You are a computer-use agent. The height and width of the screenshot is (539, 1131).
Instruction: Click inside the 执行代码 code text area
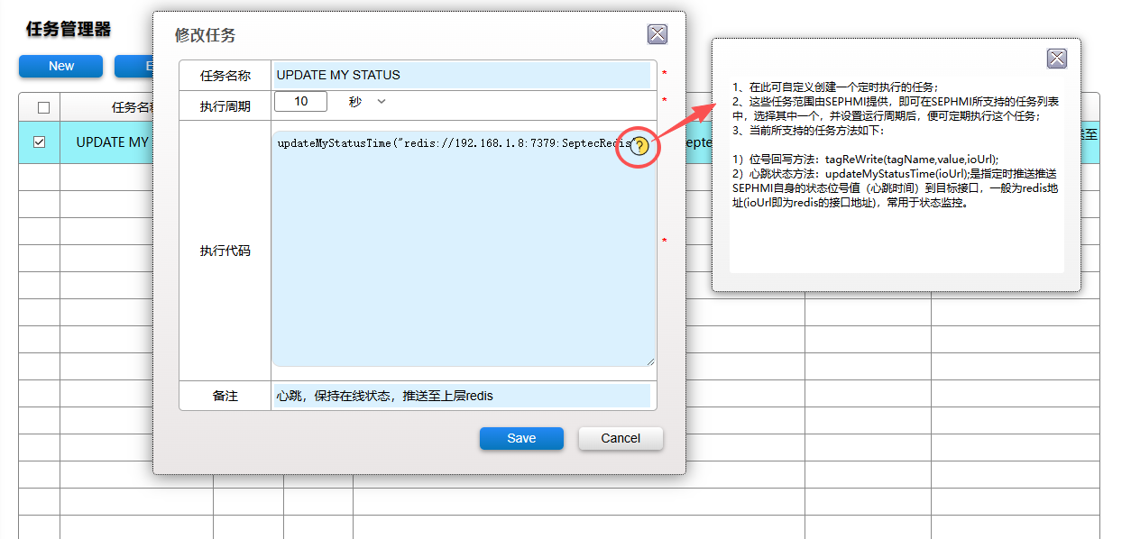[x=462, y=261]
